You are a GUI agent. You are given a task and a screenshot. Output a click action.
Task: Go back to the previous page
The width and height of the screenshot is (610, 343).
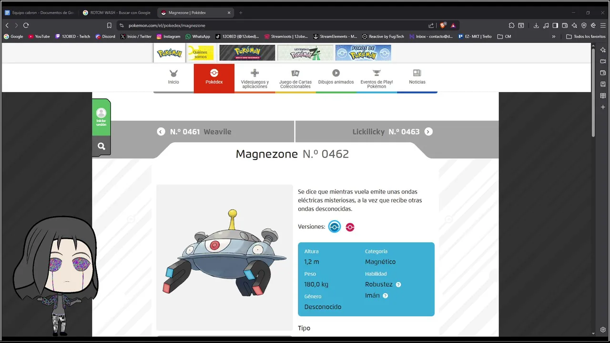tap(7, 25)
